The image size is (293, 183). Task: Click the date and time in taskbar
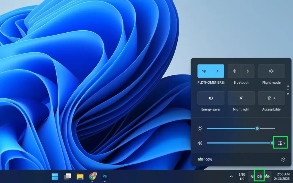click(282, 176)
